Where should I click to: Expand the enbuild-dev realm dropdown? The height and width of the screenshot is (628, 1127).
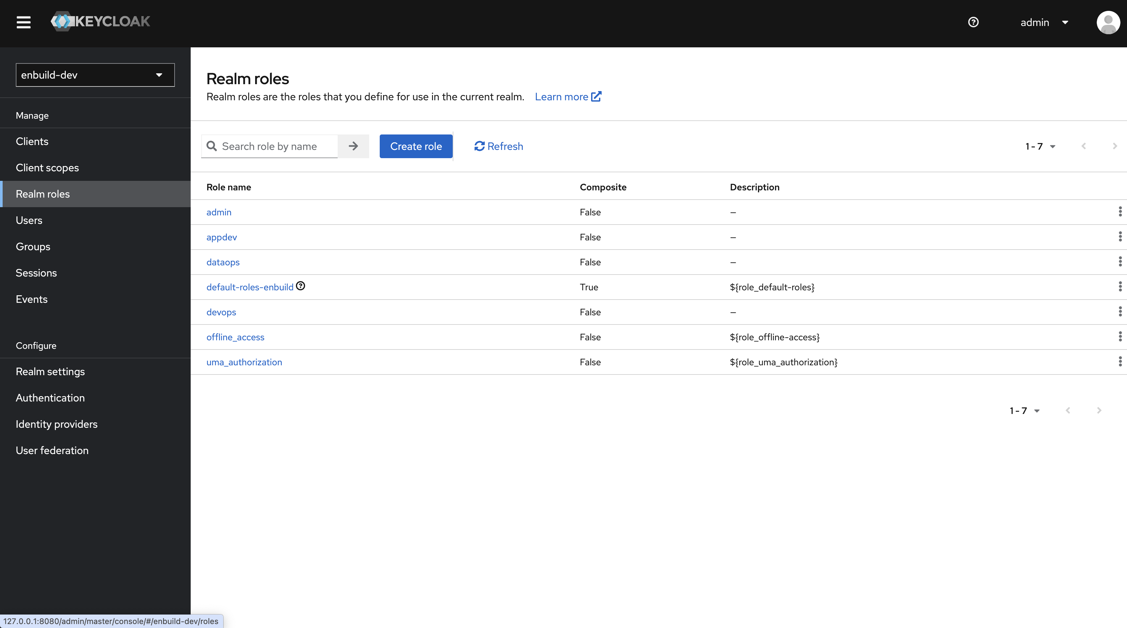point(159,75)
